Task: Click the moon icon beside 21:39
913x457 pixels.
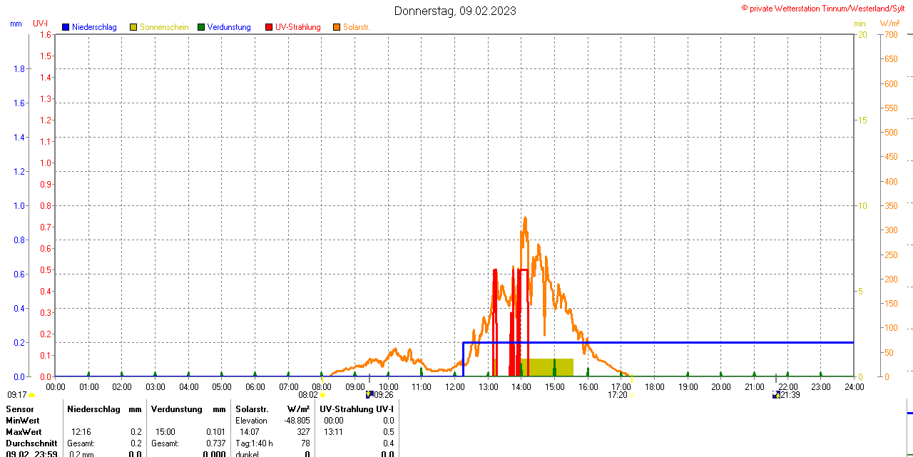Action: coord(776,394)
